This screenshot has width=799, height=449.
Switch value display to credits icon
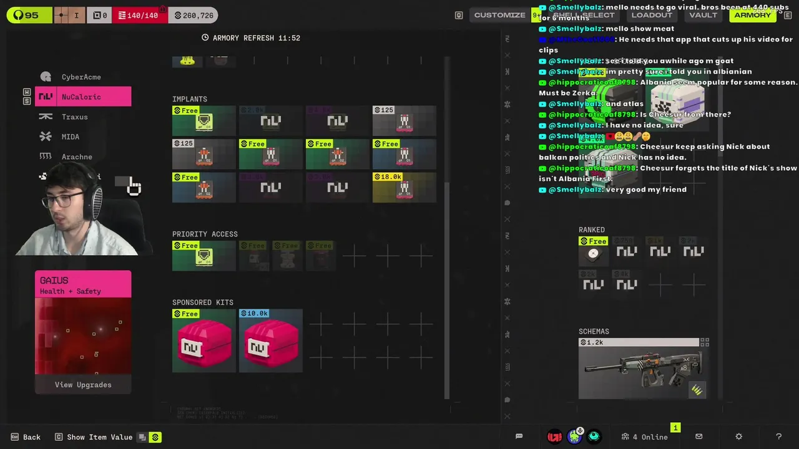155,437
